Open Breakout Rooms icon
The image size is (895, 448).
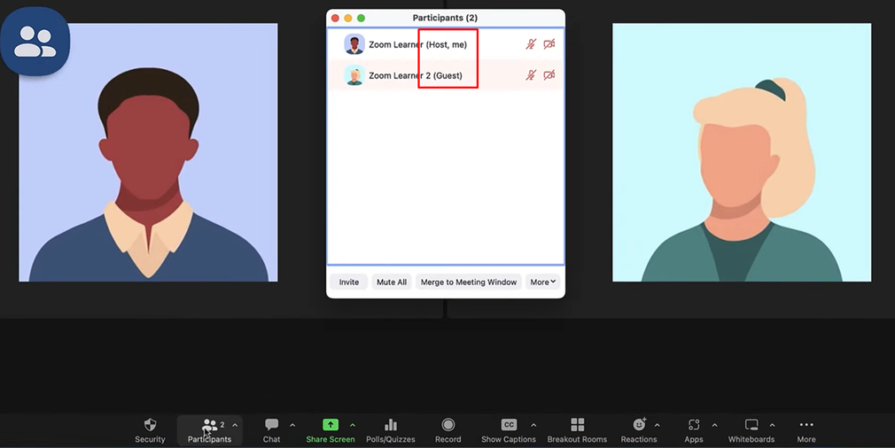(577, 426)
